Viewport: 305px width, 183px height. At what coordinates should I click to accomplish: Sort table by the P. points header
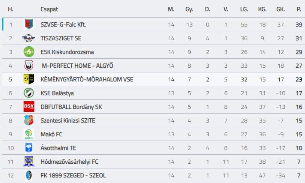pyautogui.click(x=299, y=9)
